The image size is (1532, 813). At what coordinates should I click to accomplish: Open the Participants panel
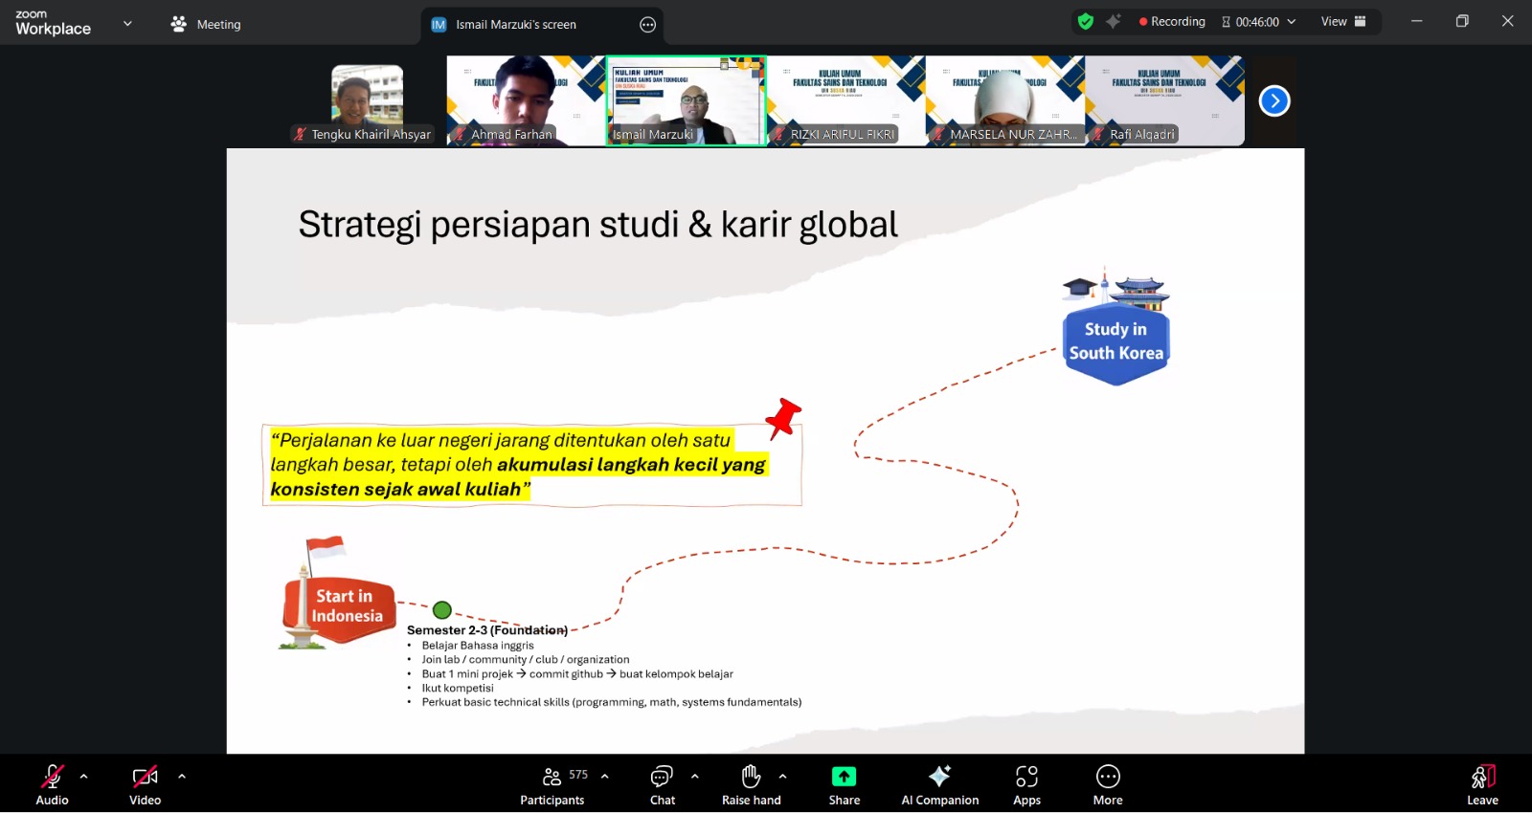pyautogui.click(x=552, y=783)
